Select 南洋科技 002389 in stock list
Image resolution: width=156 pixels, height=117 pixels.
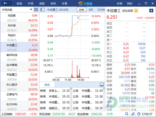point(20,57)
